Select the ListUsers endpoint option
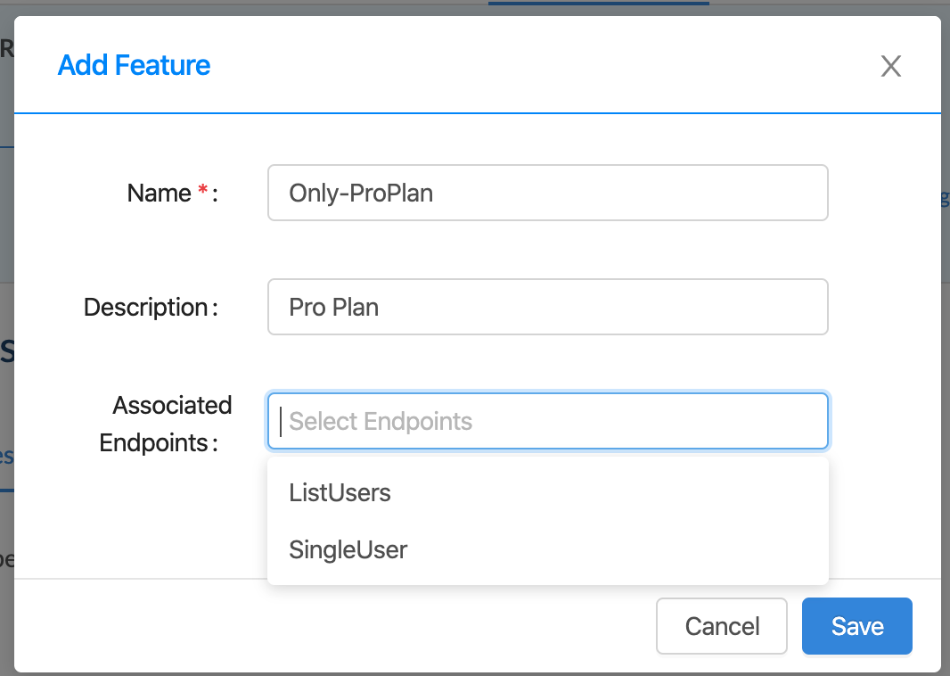Screen dimensions: 950x676 [340, 492]
